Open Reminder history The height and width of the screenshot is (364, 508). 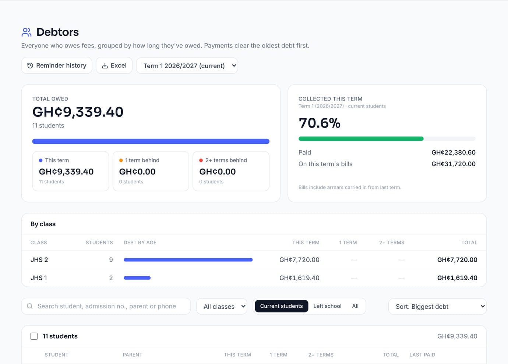(x=57, y=66)
